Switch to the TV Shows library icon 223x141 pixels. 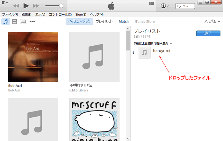(23, 22)
